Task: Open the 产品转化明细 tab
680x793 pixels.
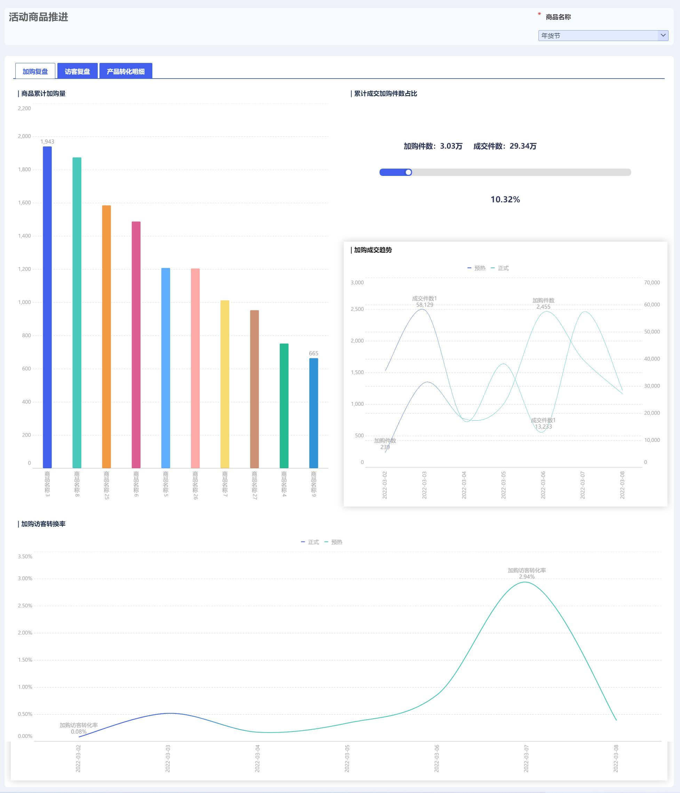Action: pyautogui.click(x=126, y=71)
